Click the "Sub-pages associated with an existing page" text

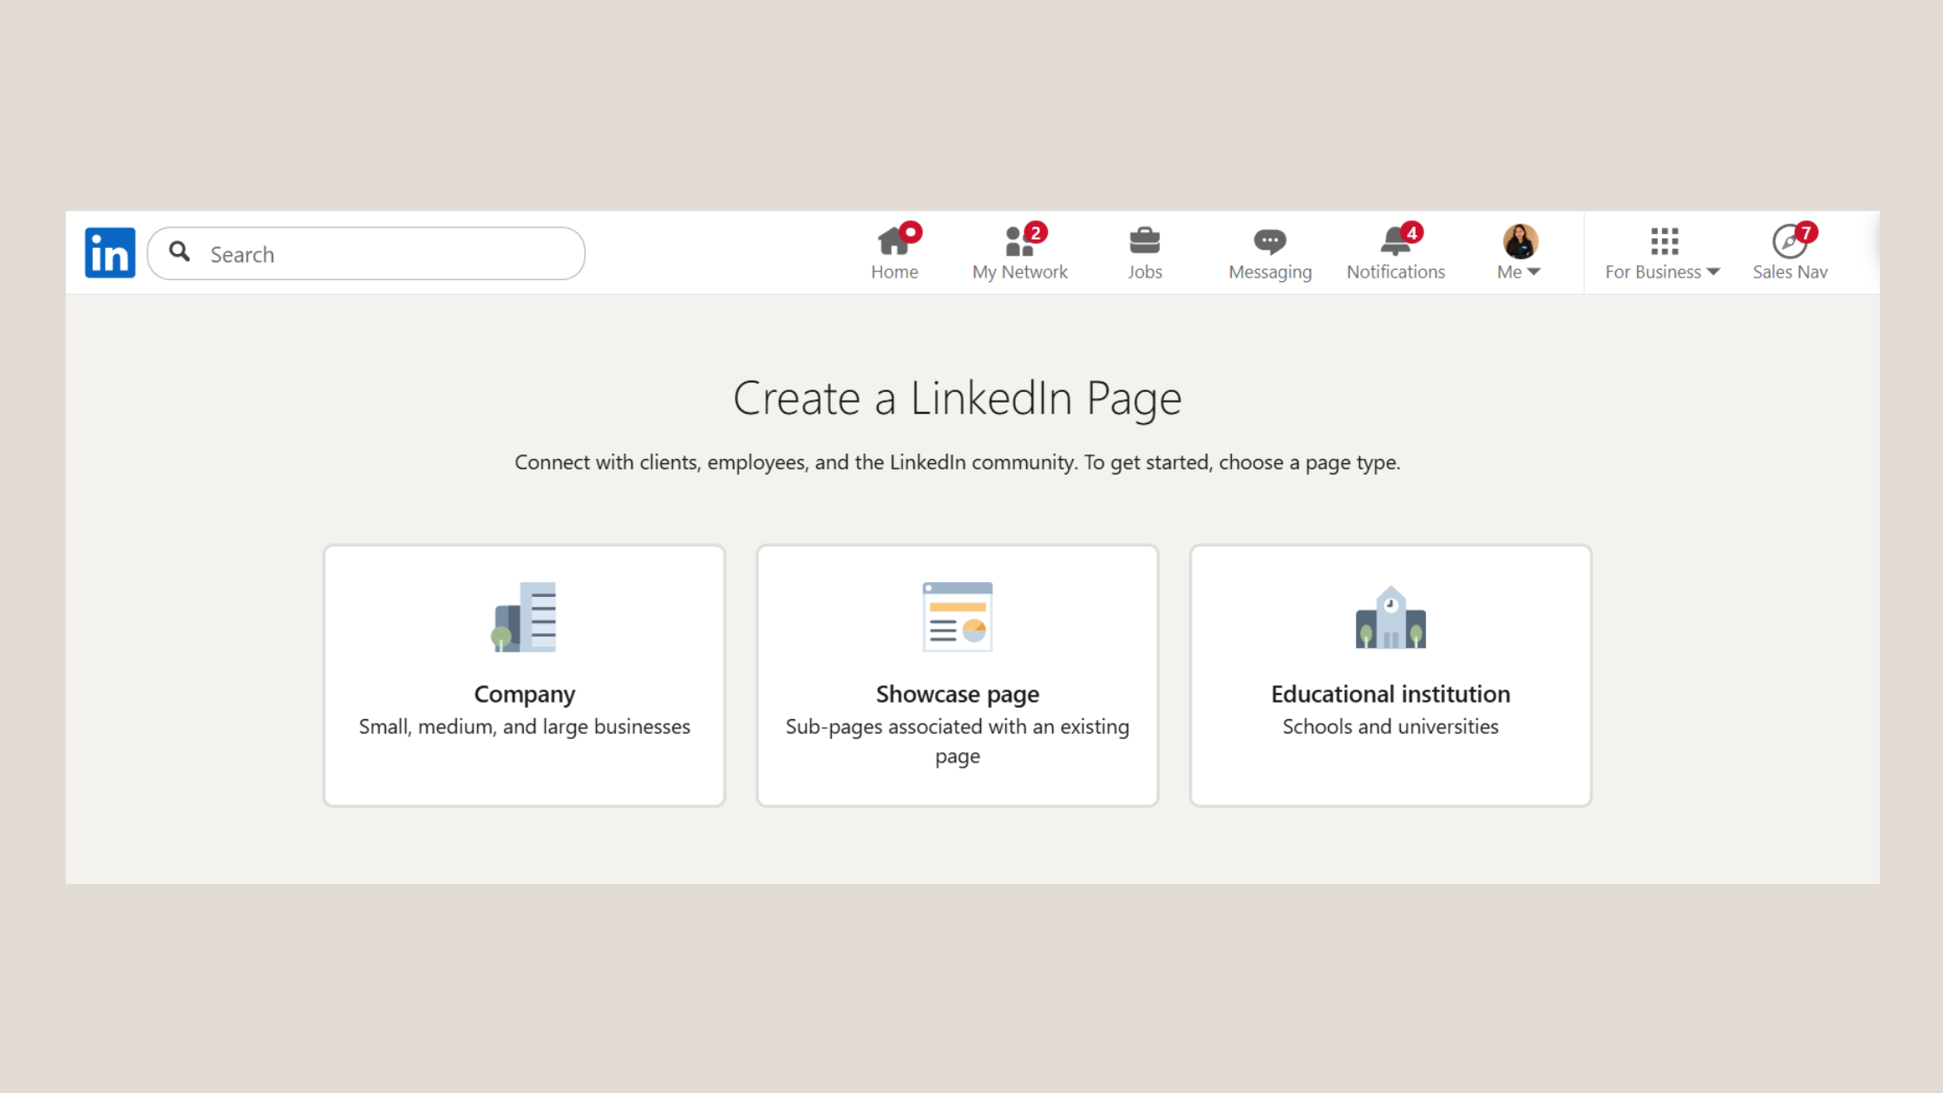click(x=958, y=741)
